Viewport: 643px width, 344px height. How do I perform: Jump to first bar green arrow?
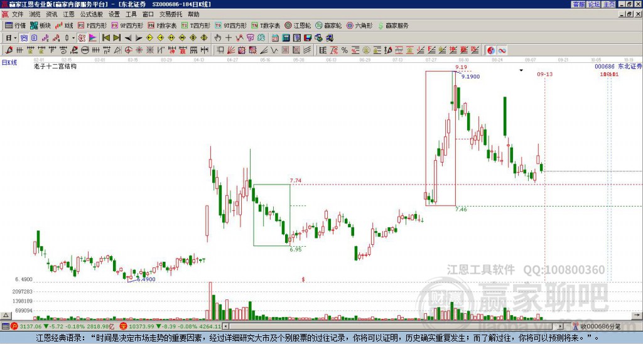[105, 38]
